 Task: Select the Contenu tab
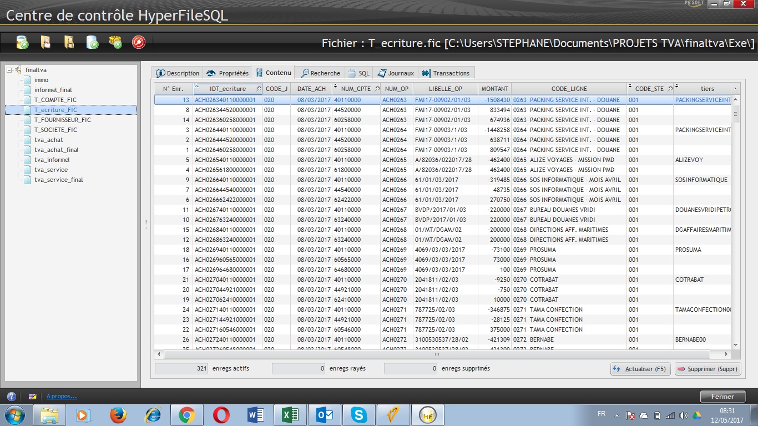click(x=273, y=73)
